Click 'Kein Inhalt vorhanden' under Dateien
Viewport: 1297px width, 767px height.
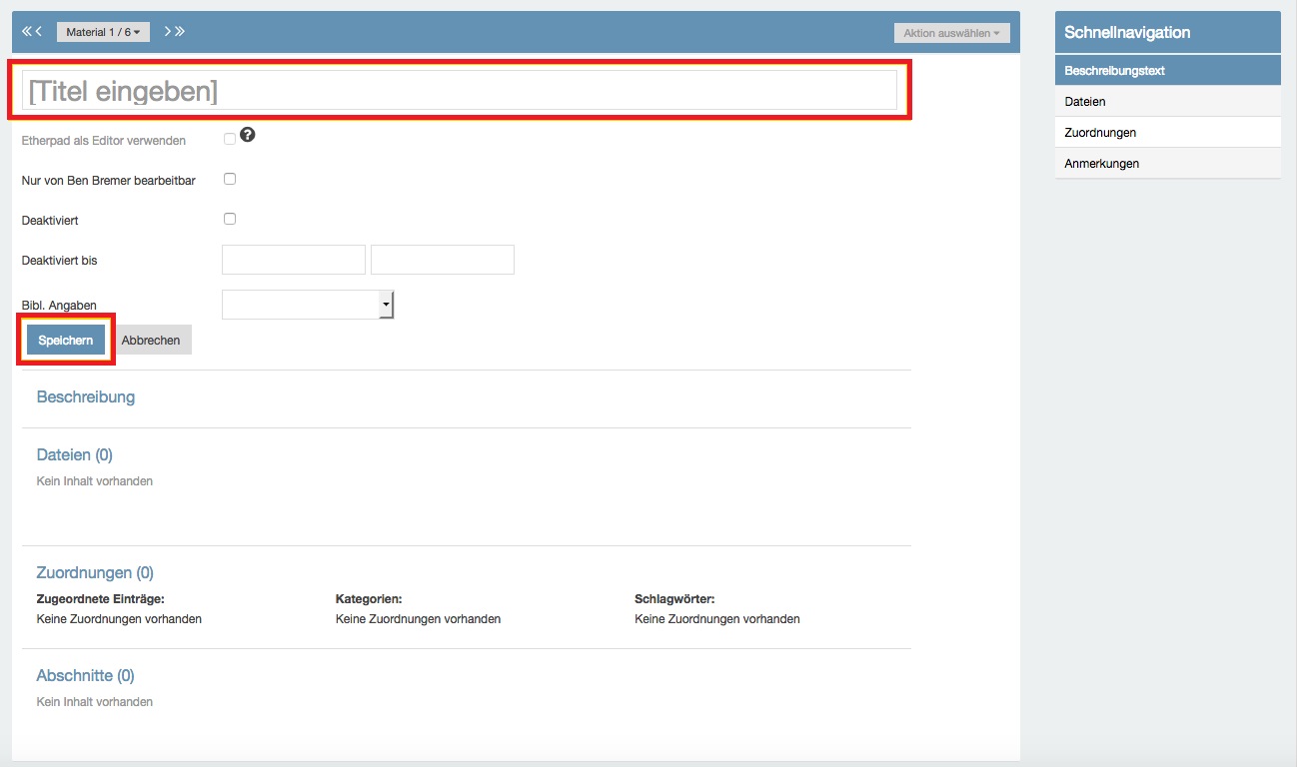[95, 481]
